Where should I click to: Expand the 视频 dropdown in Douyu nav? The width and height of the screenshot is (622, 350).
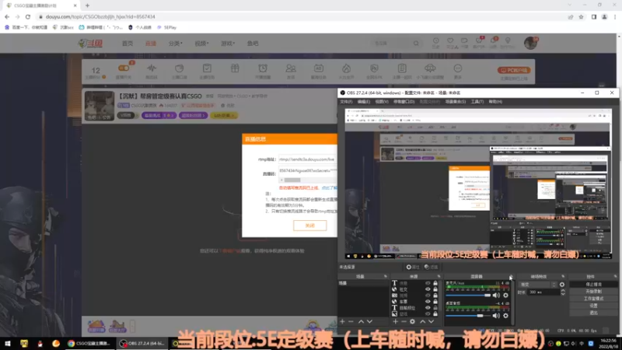pos(201,44)
